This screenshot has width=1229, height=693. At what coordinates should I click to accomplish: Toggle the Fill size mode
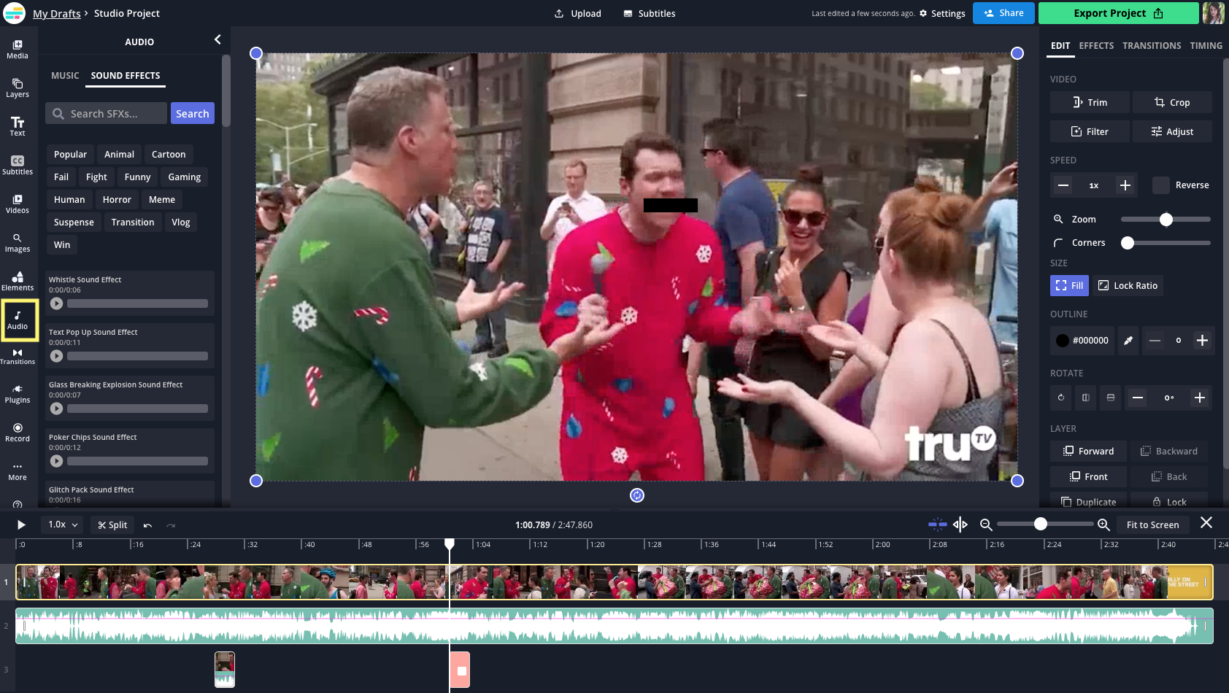pyautogui.click(x=1068, y=285)
